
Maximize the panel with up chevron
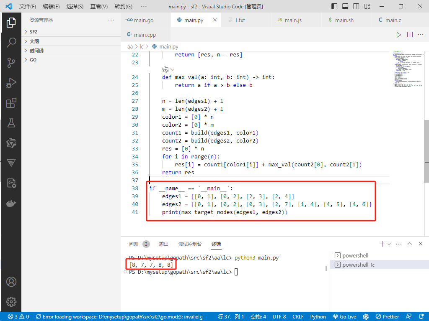point(410,244)
